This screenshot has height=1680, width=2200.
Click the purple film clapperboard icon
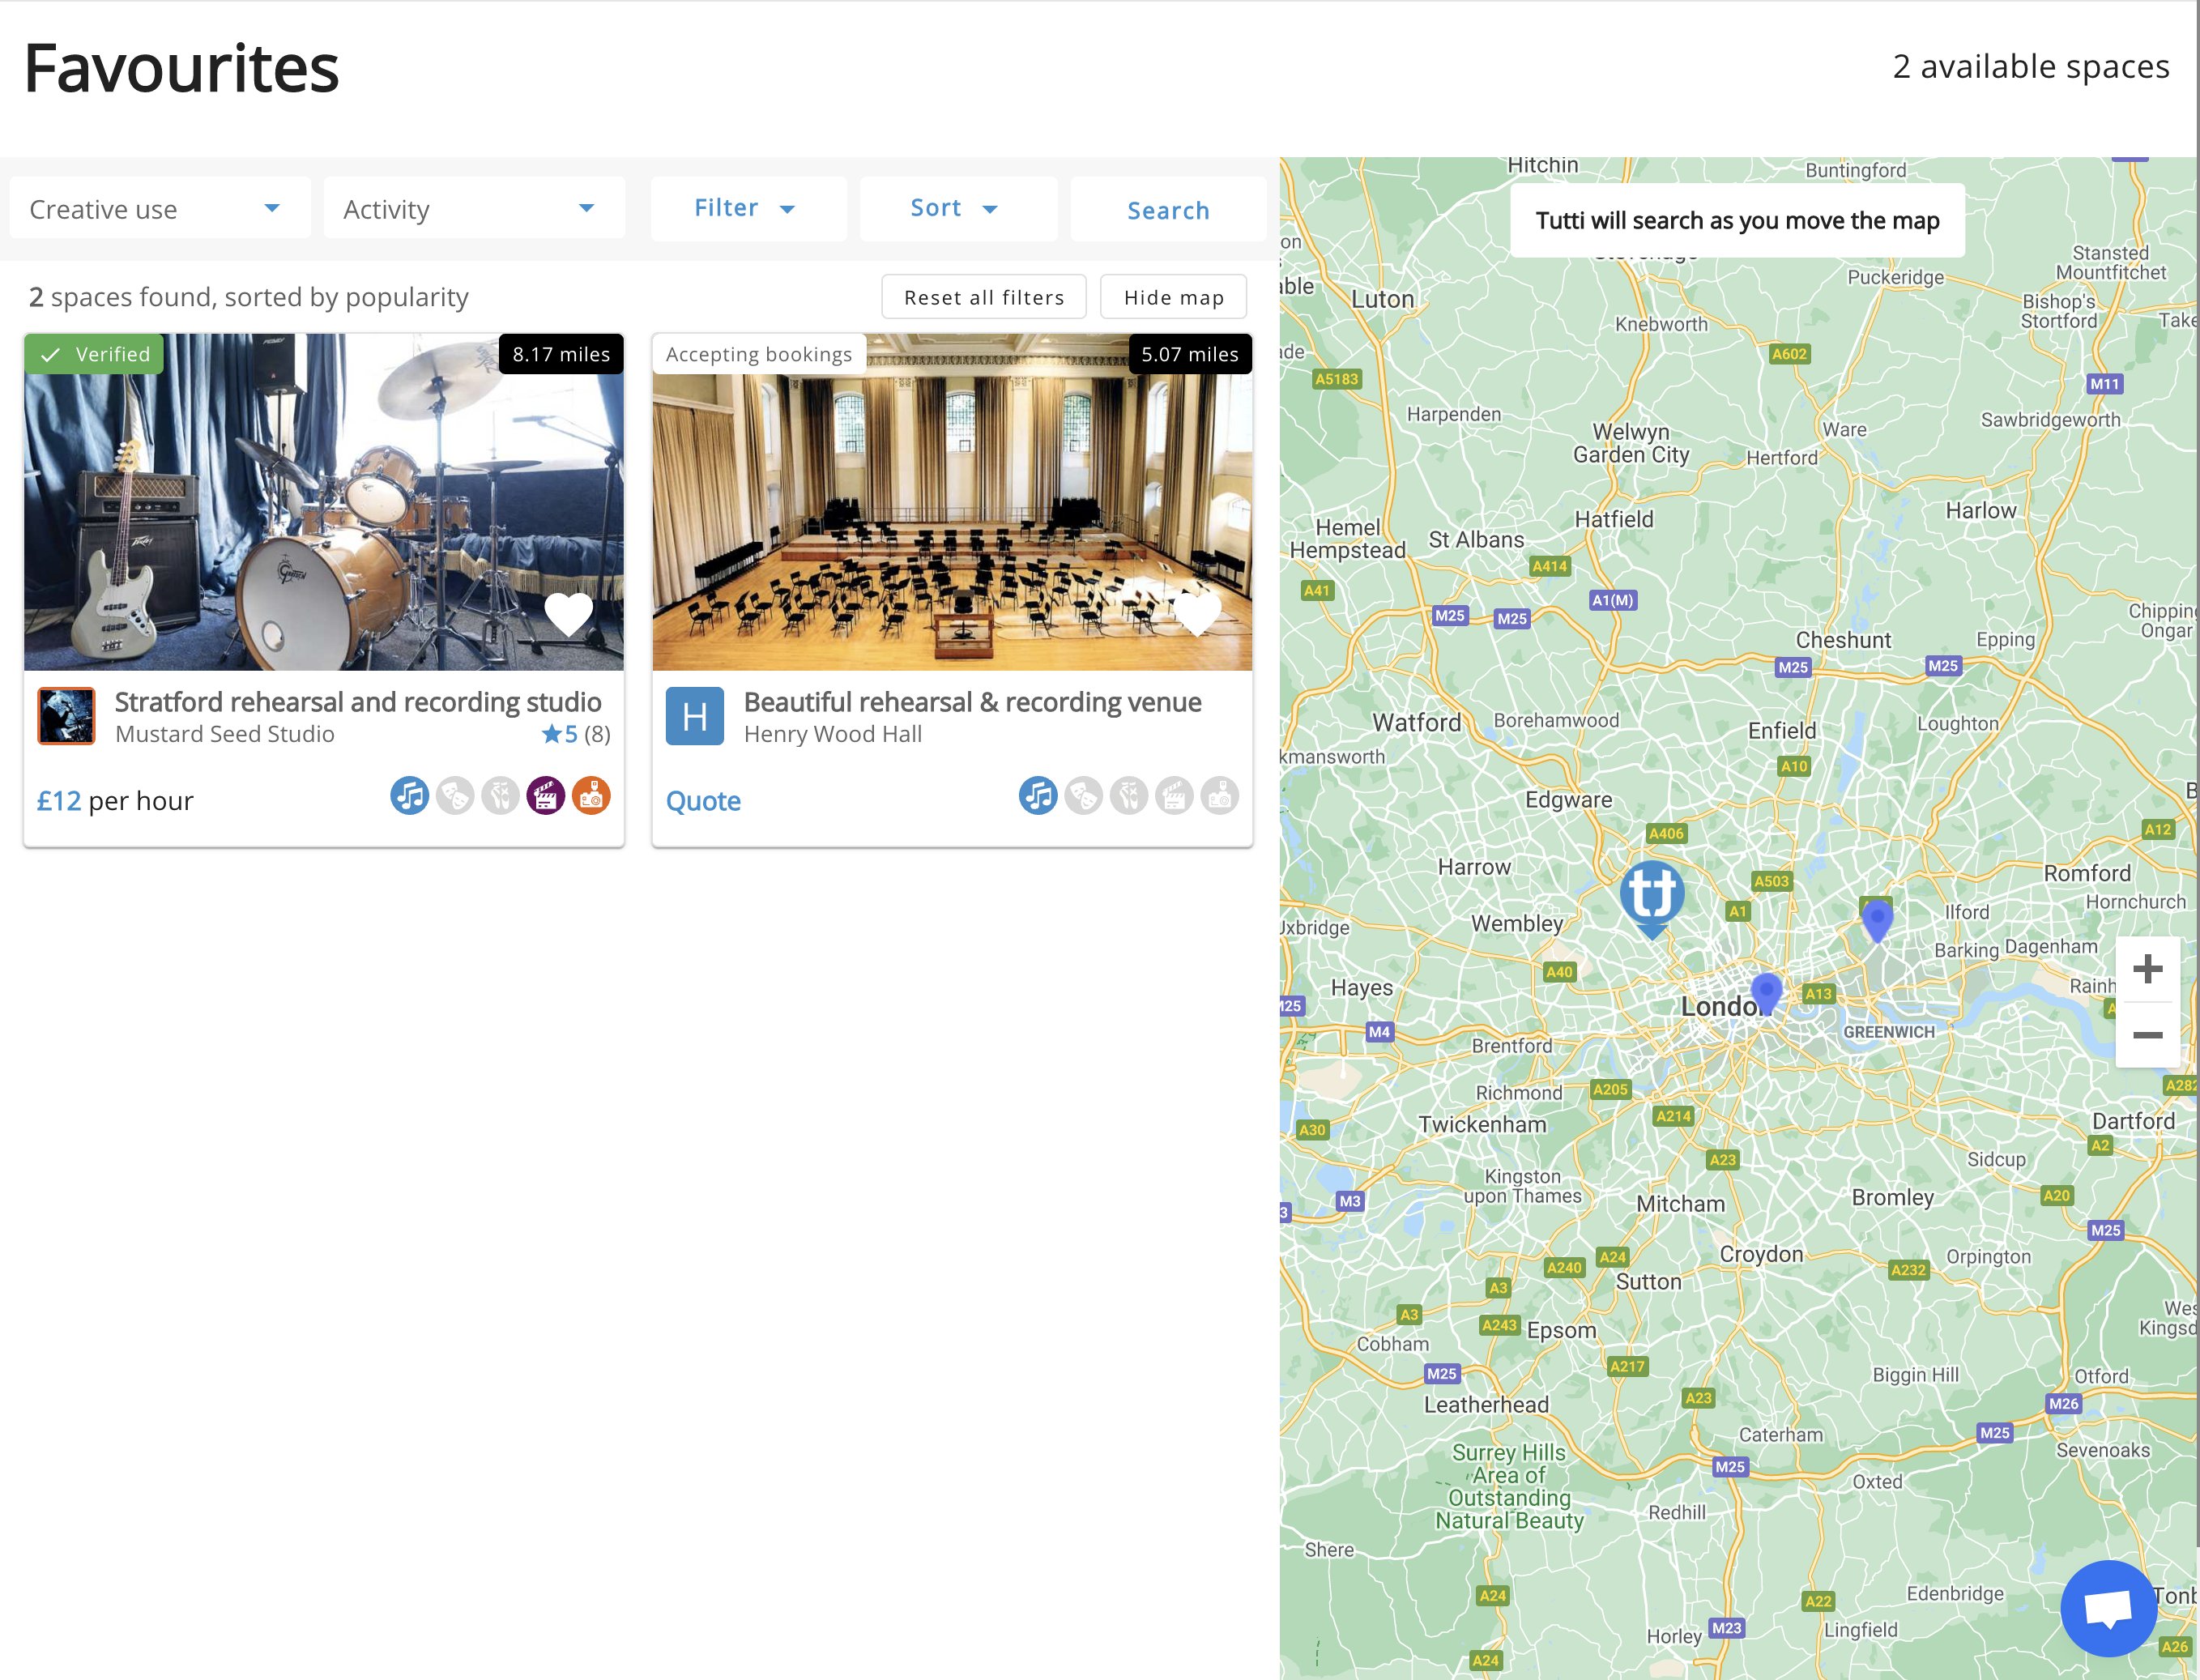[545, 796]
